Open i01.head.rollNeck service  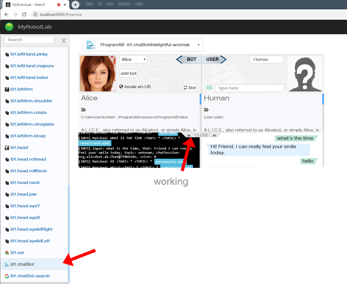(x=29, y=171)
